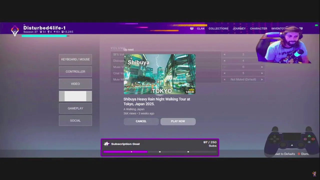Click the Shibuya Tokyo video thumbnail
Viewport: 320px width, 180px height.
pos(159,74)
